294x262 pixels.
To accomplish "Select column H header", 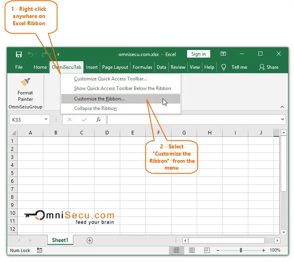I will point(209,132).
